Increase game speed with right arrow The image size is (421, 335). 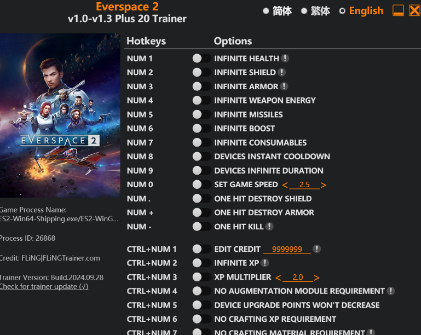click(324, 185)
